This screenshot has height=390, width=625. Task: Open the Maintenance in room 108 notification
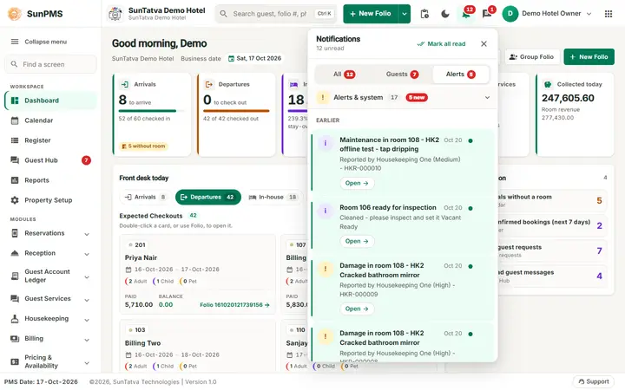point(357,183)
